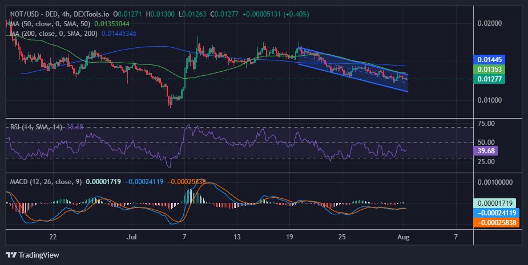Click MACD line tag −0.00024119
Screen dimensions: 528x265
tap(497, 213)
